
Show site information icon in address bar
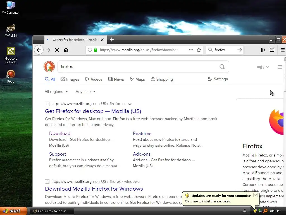click(x=90, y=50)
